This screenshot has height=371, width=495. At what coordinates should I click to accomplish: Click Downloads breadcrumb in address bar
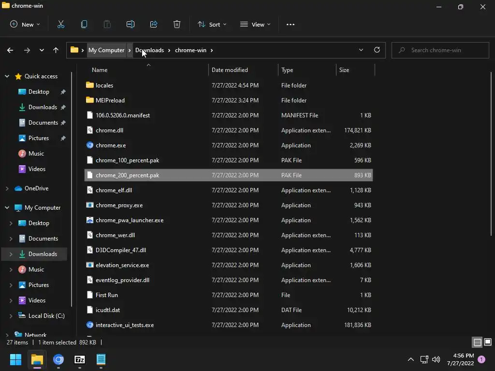[x=150, y=50]
